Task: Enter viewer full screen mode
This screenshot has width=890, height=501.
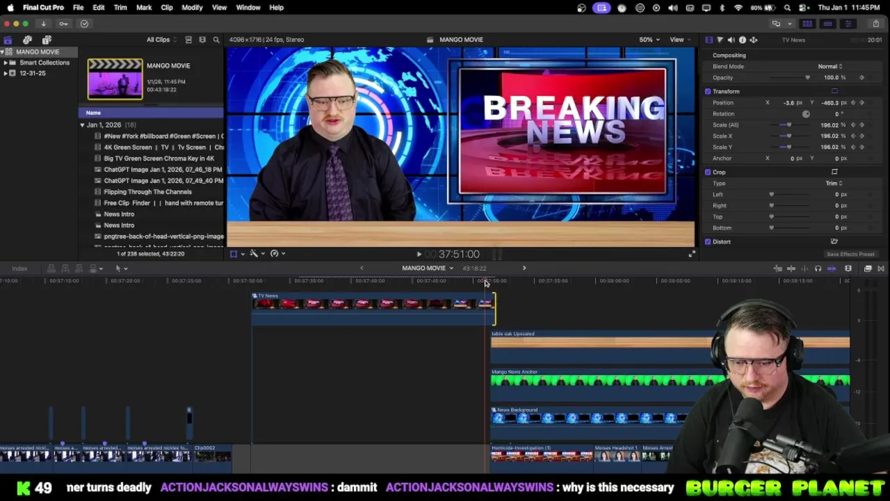Action: 691,254
